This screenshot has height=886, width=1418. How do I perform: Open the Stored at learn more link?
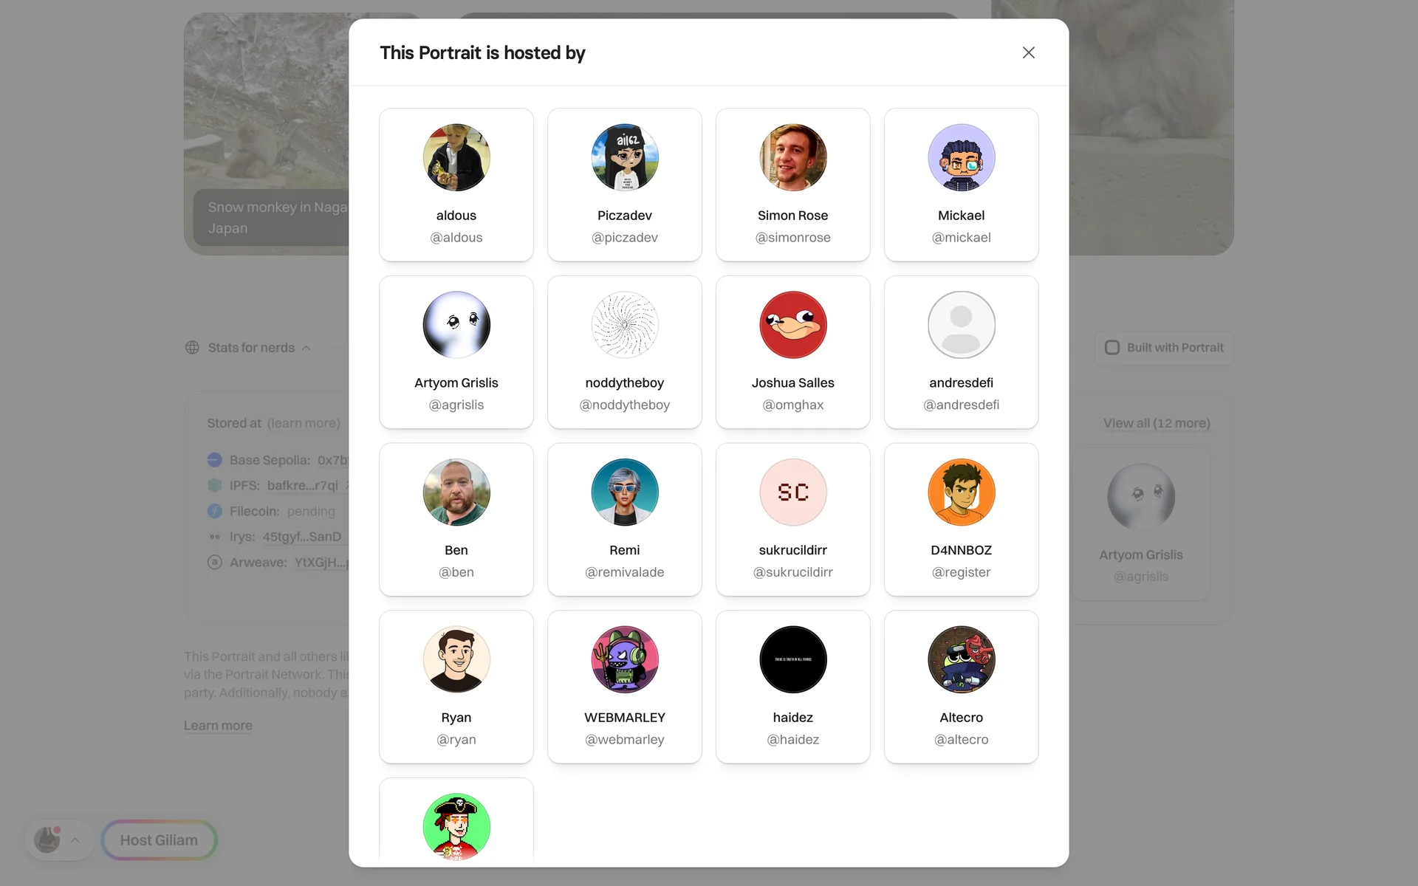click(x=304, y=423)
